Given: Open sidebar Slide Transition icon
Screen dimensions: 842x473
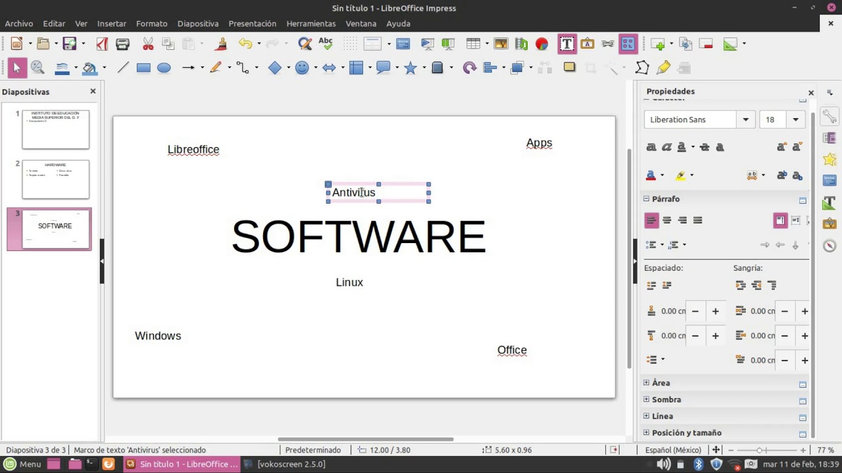Looking at the screenshot, I should (830, 137).
